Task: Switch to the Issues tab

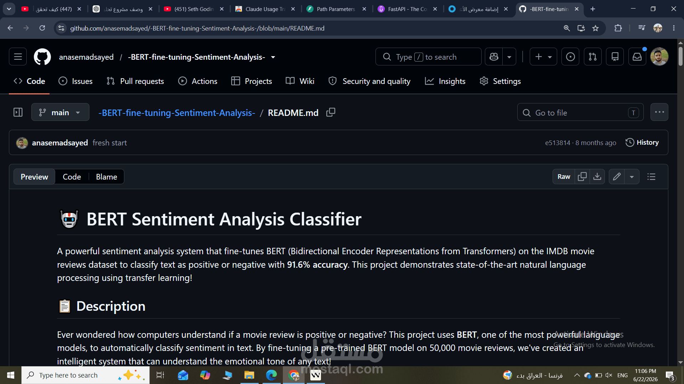Action: [x=75, y=81]
